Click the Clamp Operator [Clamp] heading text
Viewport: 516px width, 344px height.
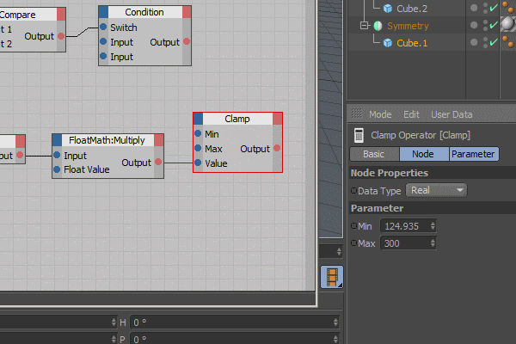[421, 135]
